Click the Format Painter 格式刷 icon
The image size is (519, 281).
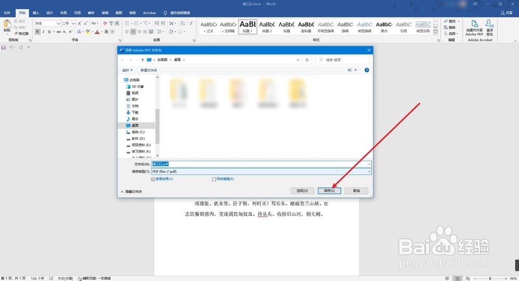(21, 34)
